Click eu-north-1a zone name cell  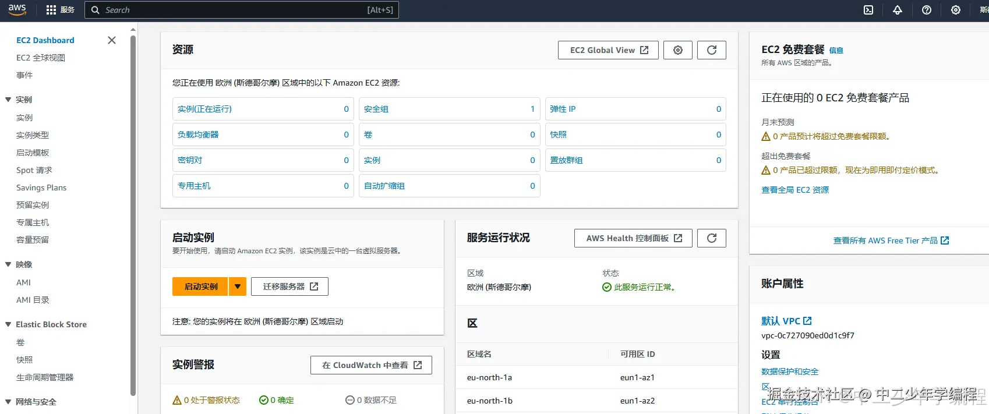click(x=489, y=377)
